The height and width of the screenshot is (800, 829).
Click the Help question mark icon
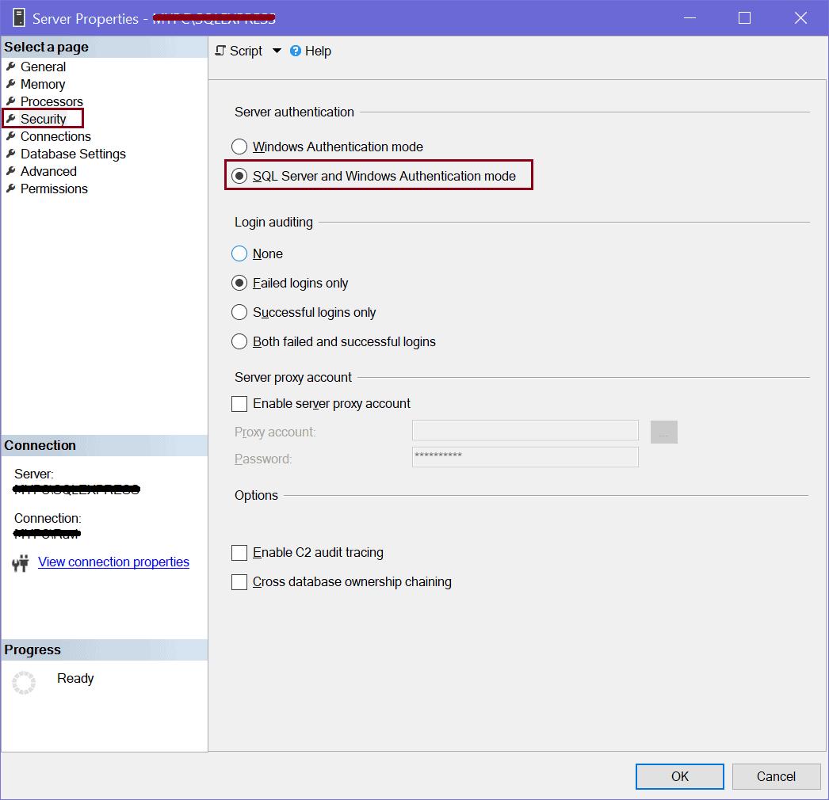[x=296, y=51]
